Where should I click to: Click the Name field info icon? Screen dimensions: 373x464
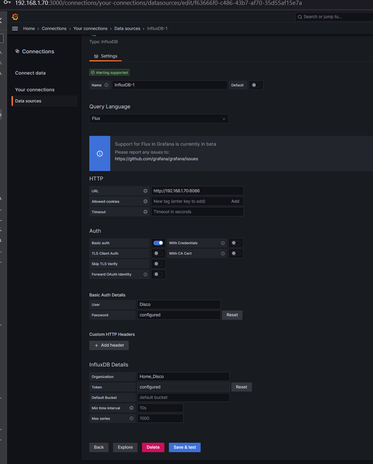106,85
